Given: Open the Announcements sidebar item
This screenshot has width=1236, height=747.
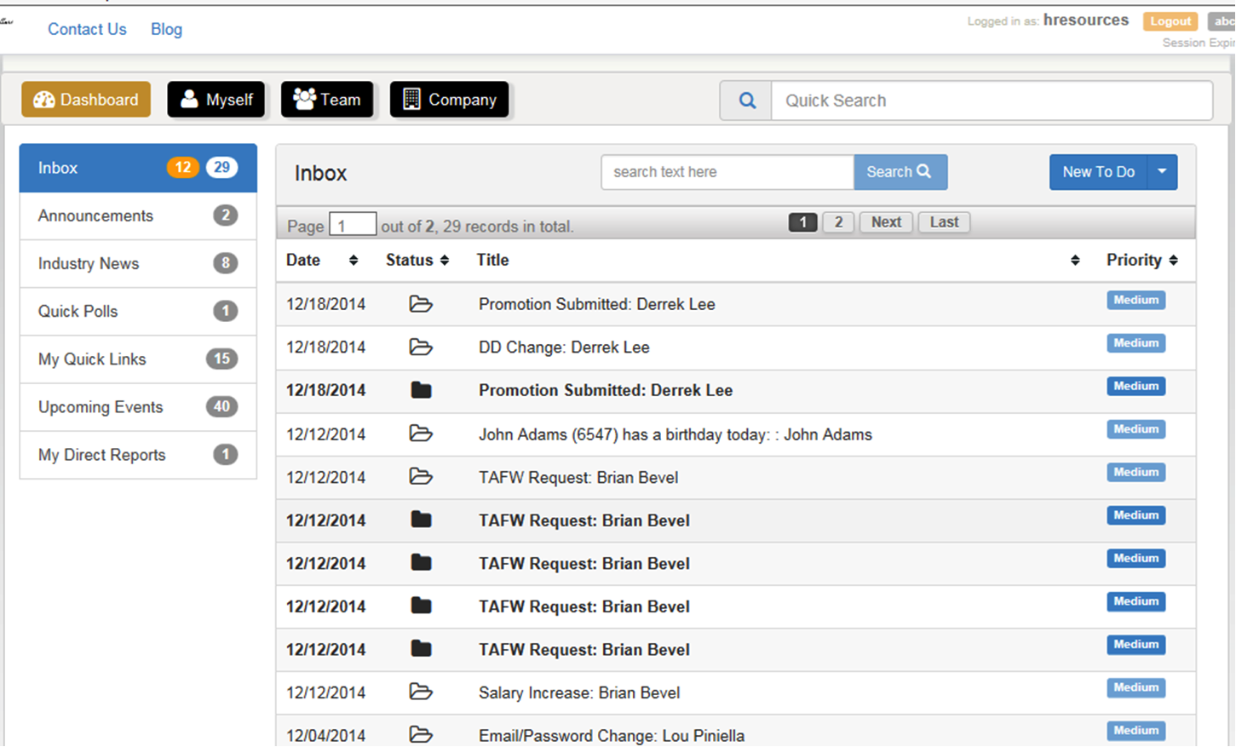Looking at the screenshot, I should click(x=95, y=215).
